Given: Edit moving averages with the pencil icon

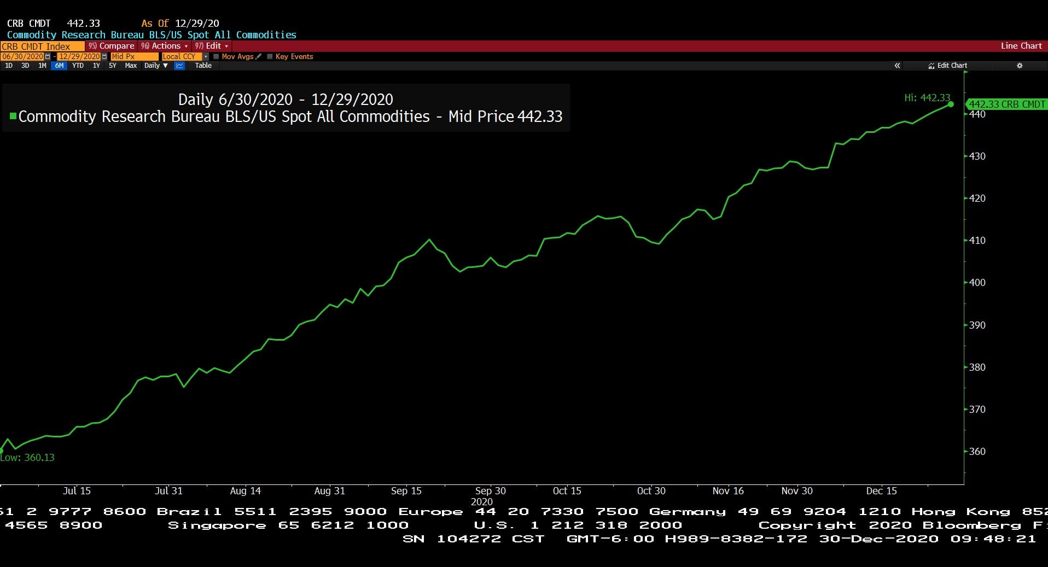Looking at the screenshot, I should 259,56.
